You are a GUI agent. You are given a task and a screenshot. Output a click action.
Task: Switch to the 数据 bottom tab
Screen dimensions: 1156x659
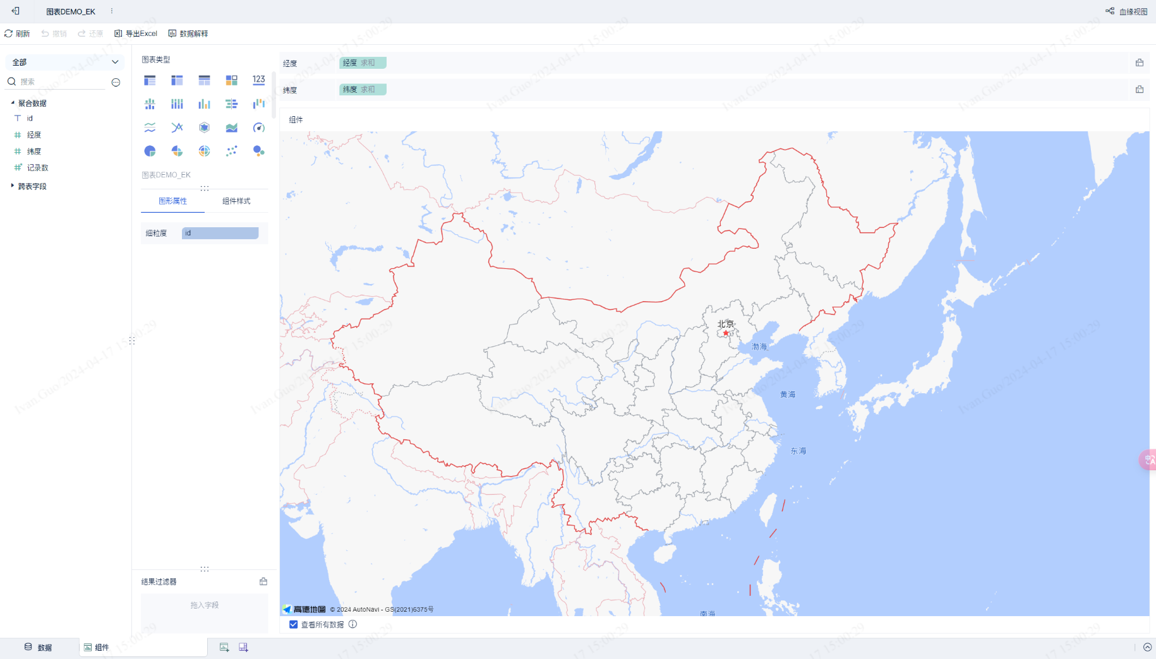click(39, 647)
